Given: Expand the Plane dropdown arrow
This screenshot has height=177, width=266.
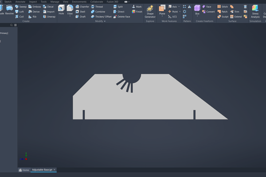Looking at the screenshot, I should coord(162,16).
